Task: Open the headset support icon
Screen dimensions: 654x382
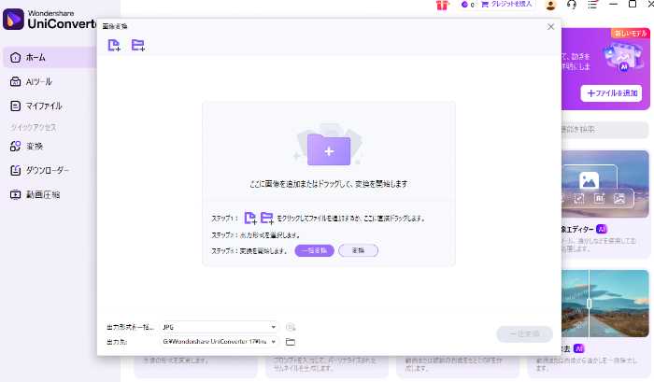Action: pyautogui.click(x=572, y=4)
